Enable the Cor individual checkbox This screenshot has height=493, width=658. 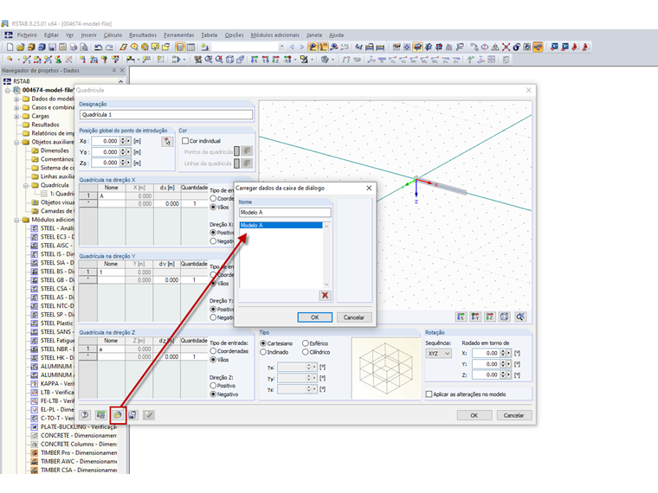[185, 141]
